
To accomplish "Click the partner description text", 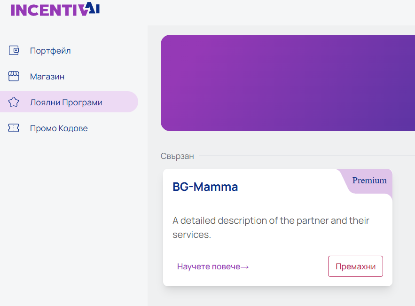I will pos(271,228).
